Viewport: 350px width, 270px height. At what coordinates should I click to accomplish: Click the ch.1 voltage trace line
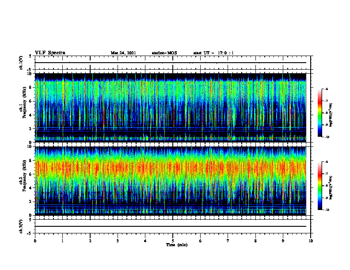[x=171, y=63]
